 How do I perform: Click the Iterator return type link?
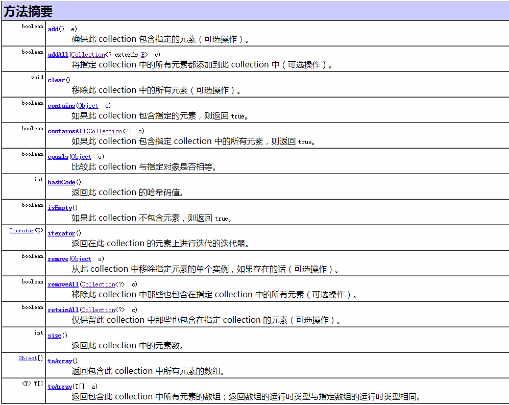click(21, 231)
